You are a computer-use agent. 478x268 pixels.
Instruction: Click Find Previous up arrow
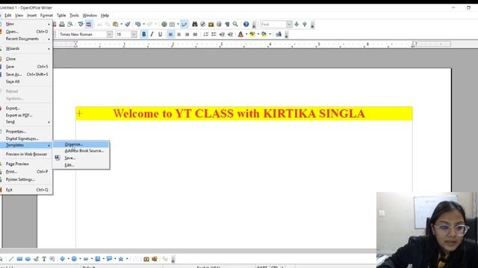click(305, 25)
